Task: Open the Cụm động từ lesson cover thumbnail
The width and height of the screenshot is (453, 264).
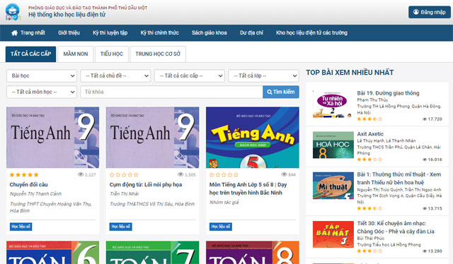Action: tap(153, 138)
